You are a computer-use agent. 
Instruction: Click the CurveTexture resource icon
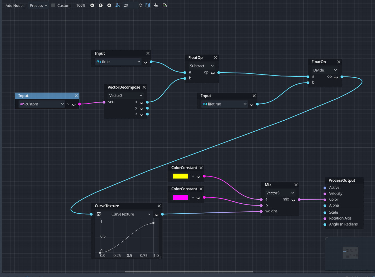(x=99, y=214)
